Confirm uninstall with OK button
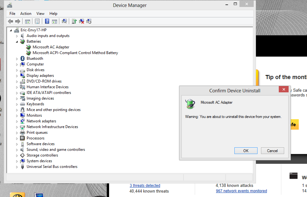This screenshot has width=307, height=197. 246,151
